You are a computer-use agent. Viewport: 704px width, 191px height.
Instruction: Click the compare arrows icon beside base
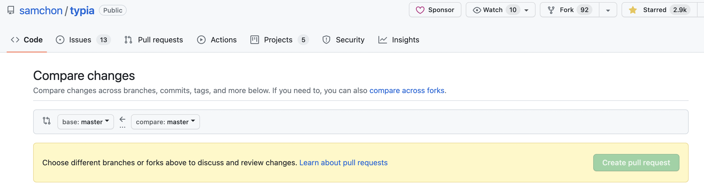(x=47, y=121)
